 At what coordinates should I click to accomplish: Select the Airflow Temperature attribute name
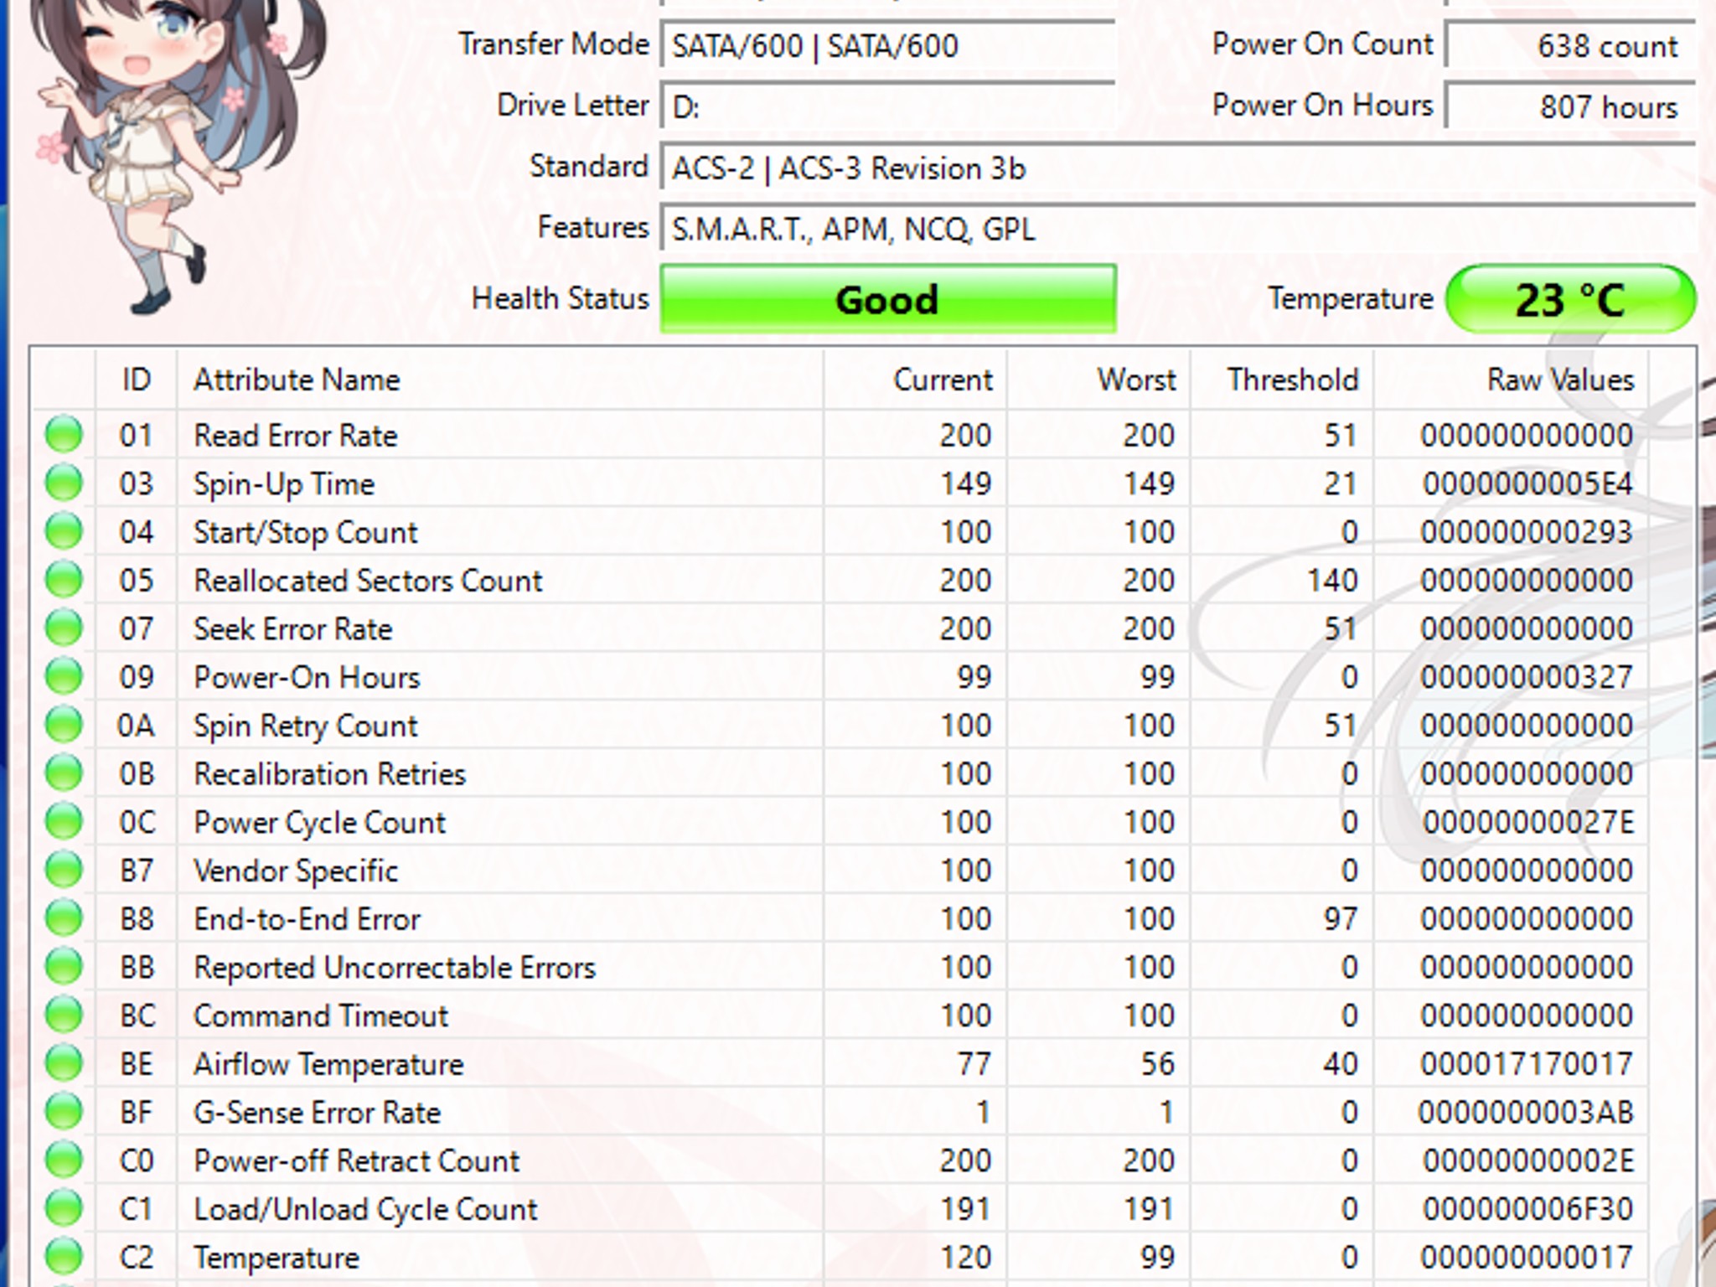328,1065
